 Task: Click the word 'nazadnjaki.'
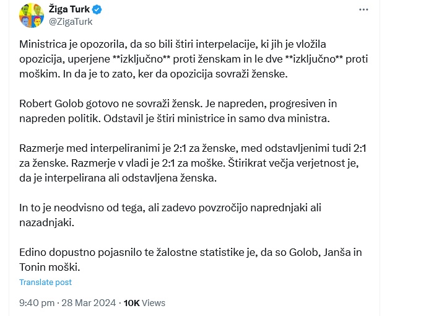[46, 222]
